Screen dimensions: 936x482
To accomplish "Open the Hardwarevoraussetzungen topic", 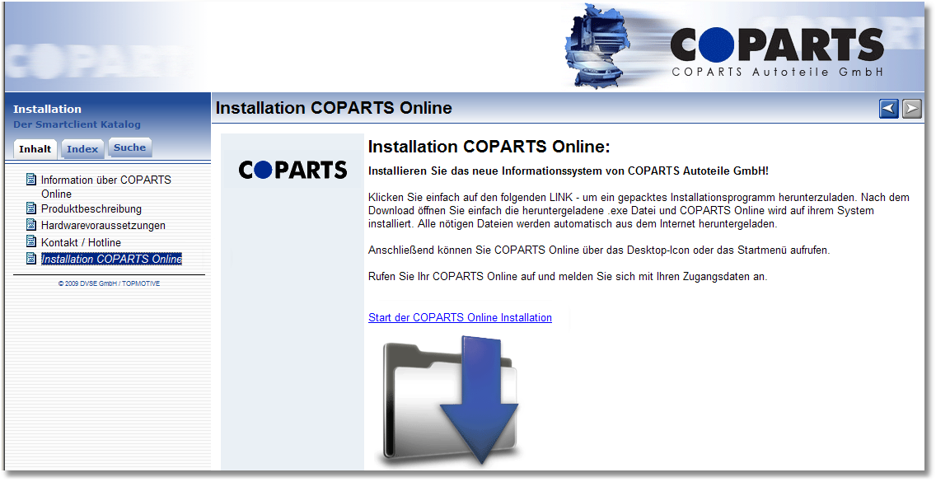I will (x=103, y=225).
